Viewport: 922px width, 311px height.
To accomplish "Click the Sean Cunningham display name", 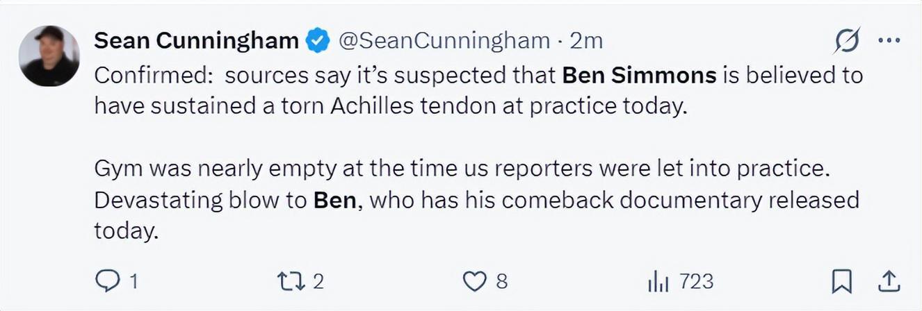I will 196,41.
